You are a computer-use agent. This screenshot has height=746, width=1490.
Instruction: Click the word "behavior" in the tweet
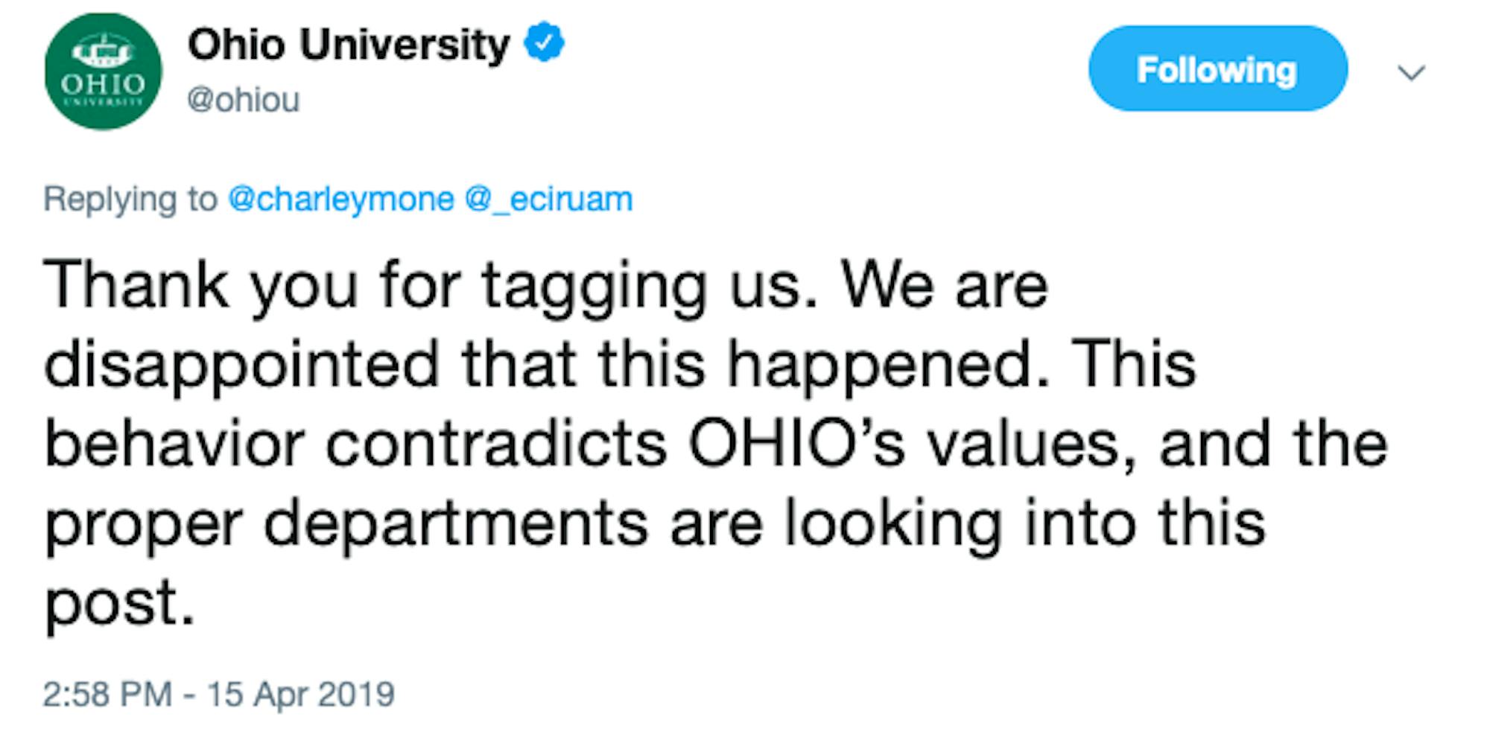click(174, 444)
